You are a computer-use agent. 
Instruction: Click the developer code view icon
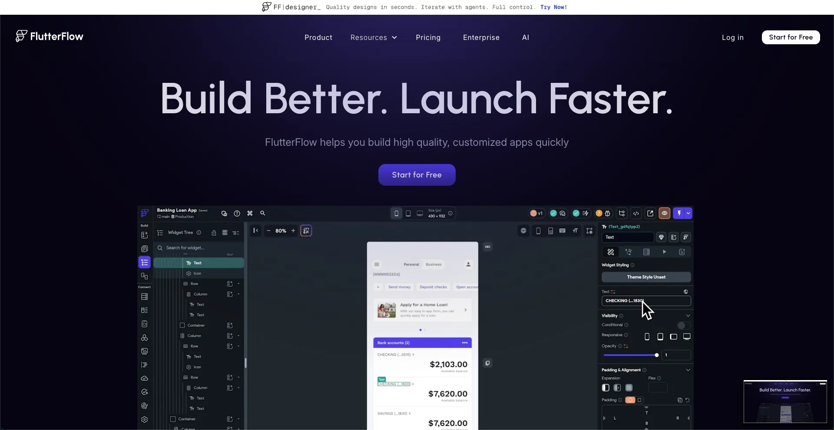coord(636,213)
